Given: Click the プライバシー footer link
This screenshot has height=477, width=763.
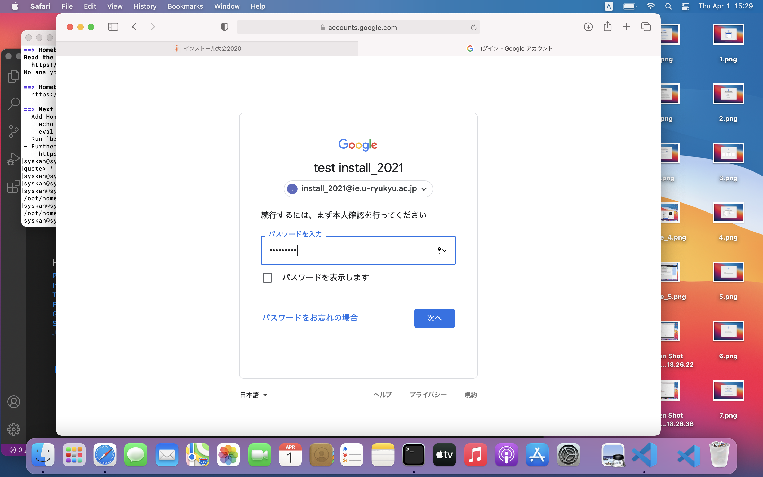Looking at the screenshot, I should pos(428,395).
